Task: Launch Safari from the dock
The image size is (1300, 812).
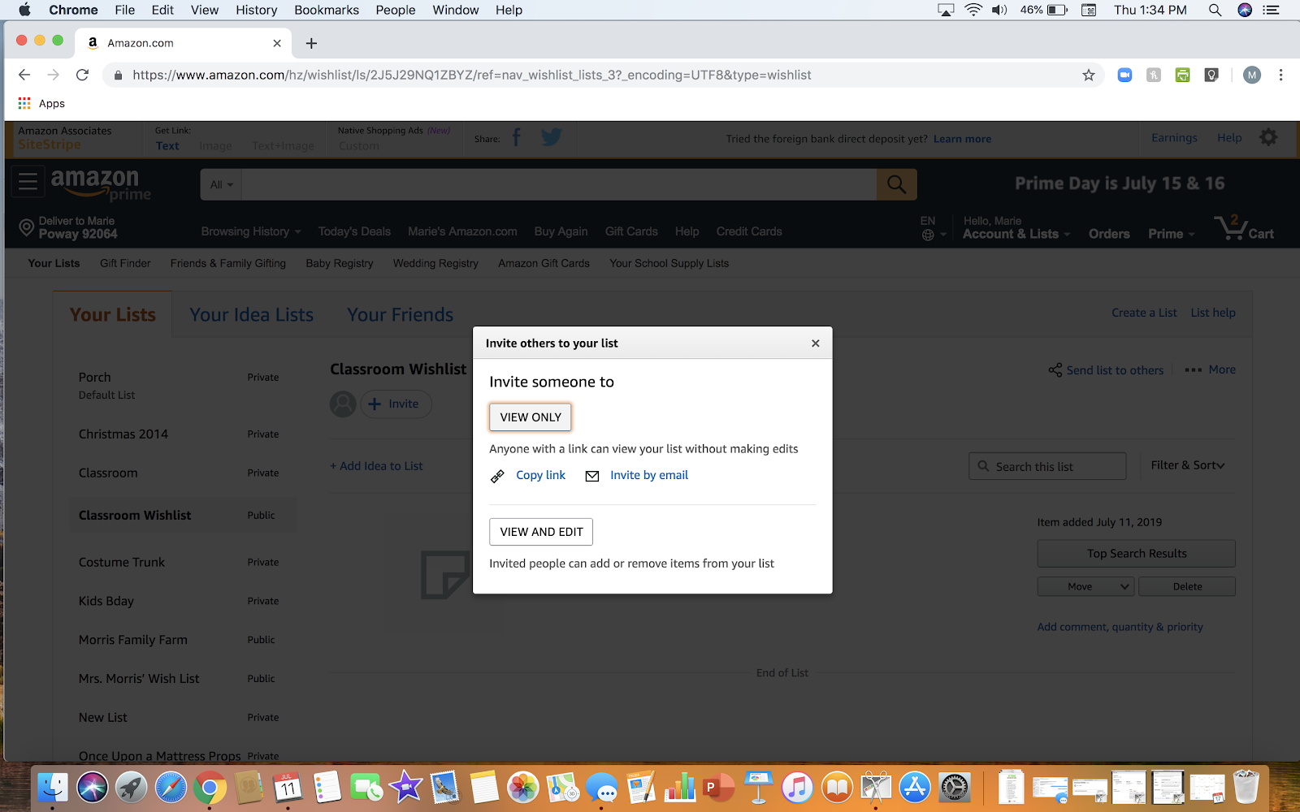Action: pyautogui.click(x=171, y=787)
